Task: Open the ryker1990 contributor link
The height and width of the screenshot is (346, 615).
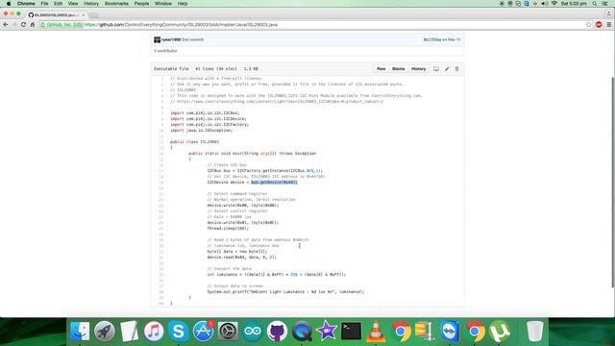Action: (x=171, y=39)
